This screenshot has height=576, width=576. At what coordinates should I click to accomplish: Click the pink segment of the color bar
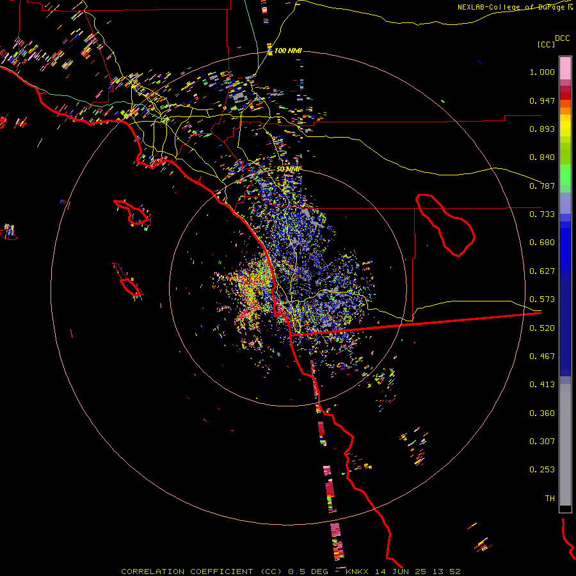click(565, 68)
